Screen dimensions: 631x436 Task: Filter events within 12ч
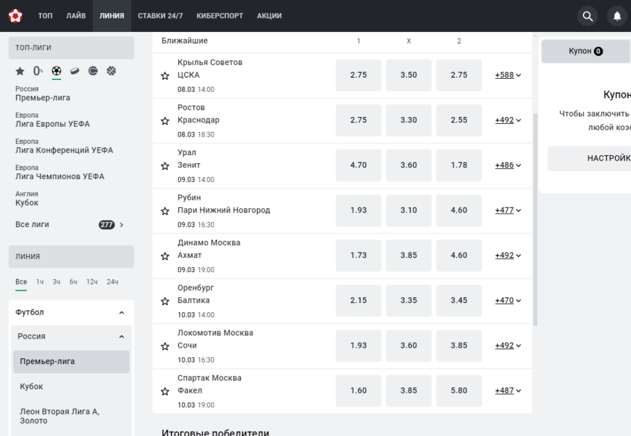(92, 282)
